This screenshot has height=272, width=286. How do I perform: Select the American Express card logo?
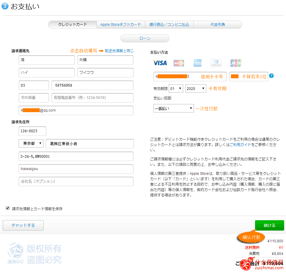(x=198, y=63)
